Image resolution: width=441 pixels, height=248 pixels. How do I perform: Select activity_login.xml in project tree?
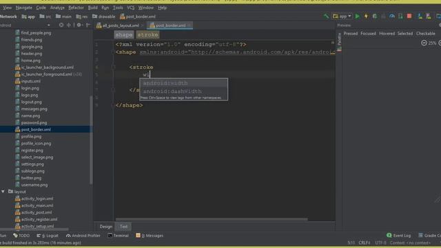[x=37, y=198]
